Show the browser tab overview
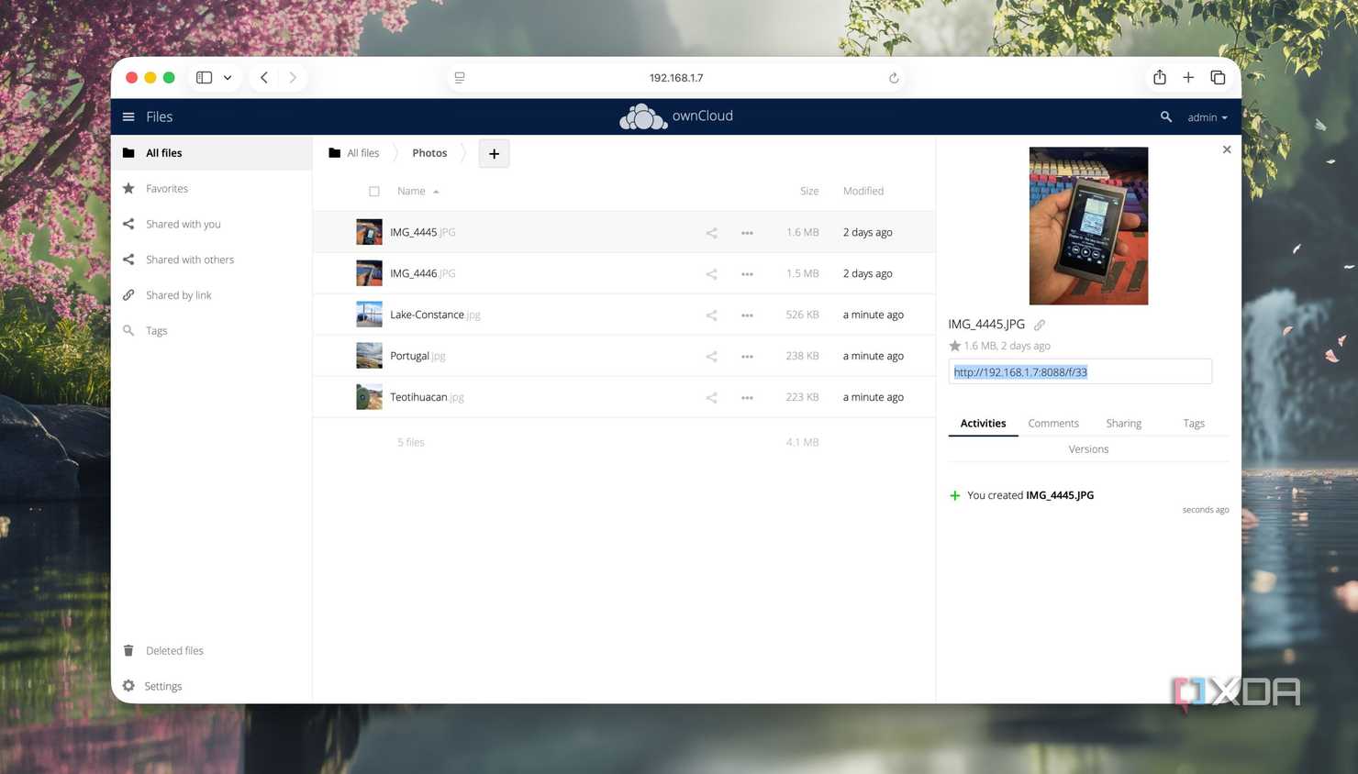The image size is (1358, 774). point(1218,78)
